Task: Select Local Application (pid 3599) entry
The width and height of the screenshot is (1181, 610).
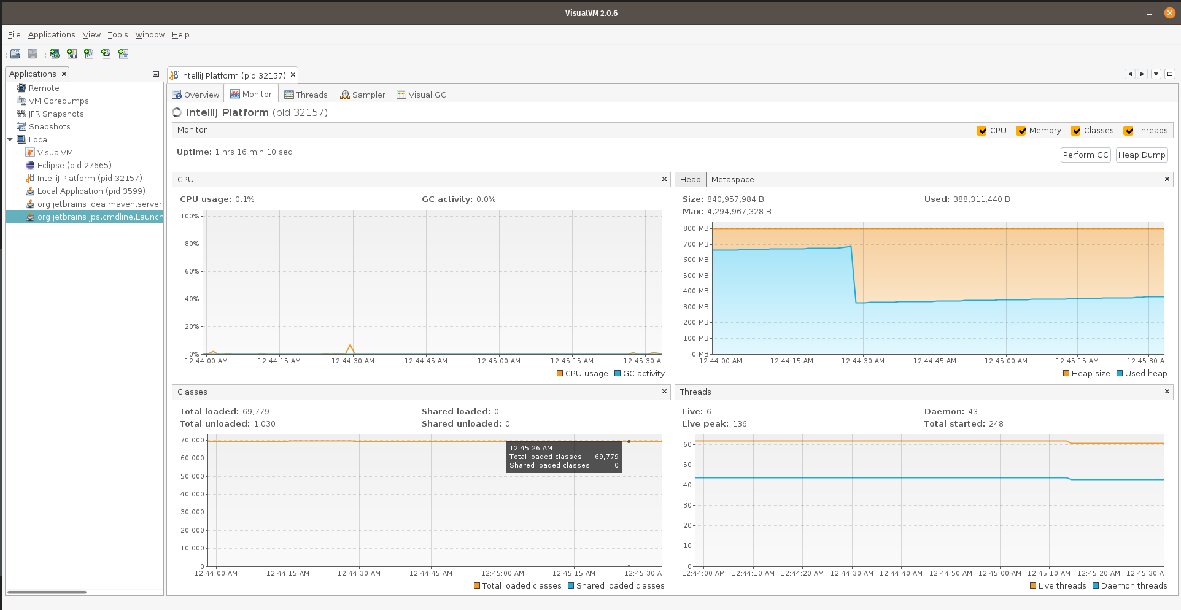Action: click(91, 191)
